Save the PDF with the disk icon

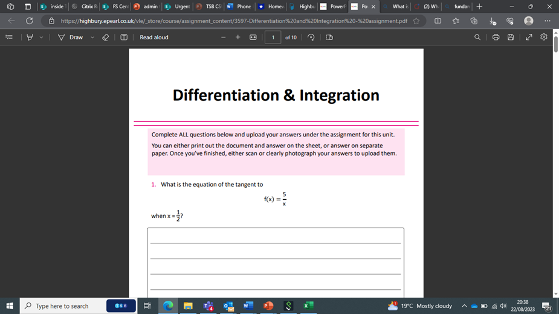point(511,37)
